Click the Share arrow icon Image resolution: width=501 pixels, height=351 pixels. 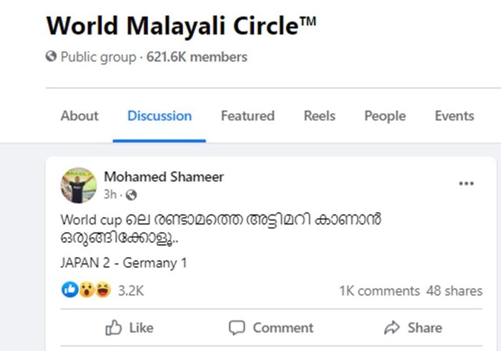tap(392, 328)
